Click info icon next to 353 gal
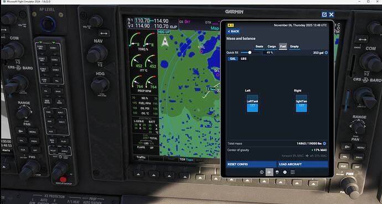The width and height of the screenshot is (382, 204). point(326,53)
